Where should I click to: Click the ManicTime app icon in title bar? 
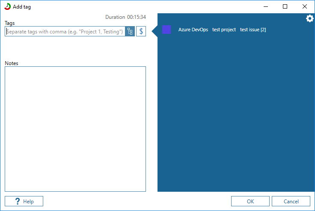point(7,6)
